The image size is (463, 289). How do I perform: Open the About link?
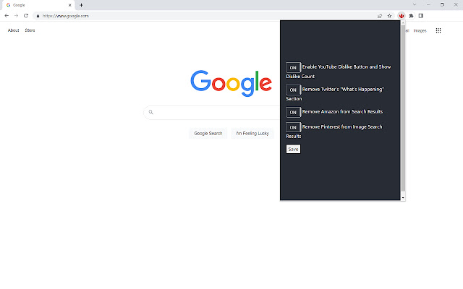[x=13, y=30]
